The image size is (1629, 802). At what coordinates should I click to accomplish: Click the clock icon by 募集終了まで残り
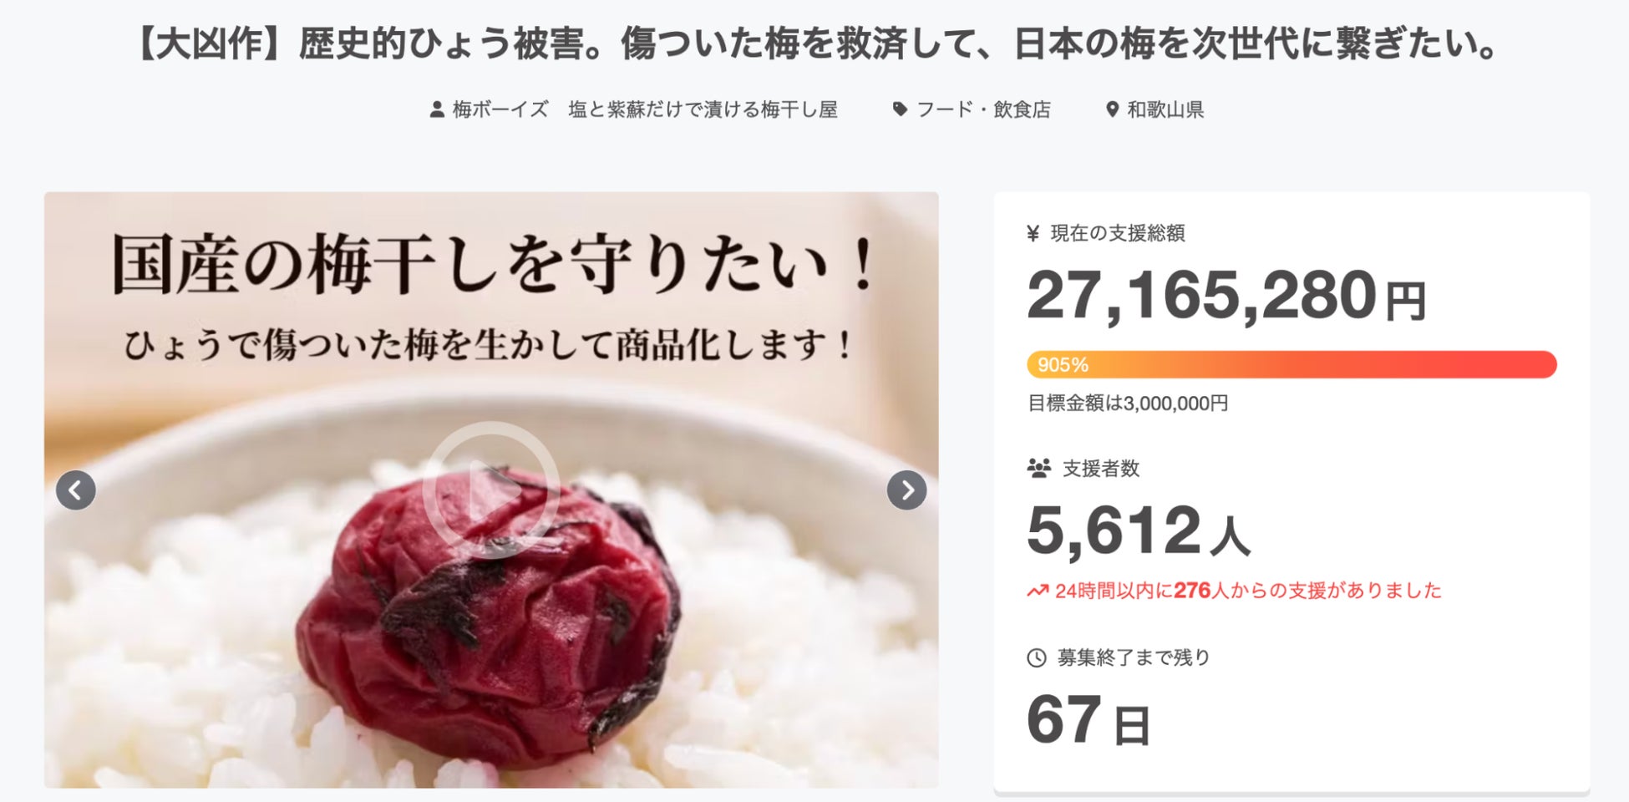click(x=1036, y=658)
